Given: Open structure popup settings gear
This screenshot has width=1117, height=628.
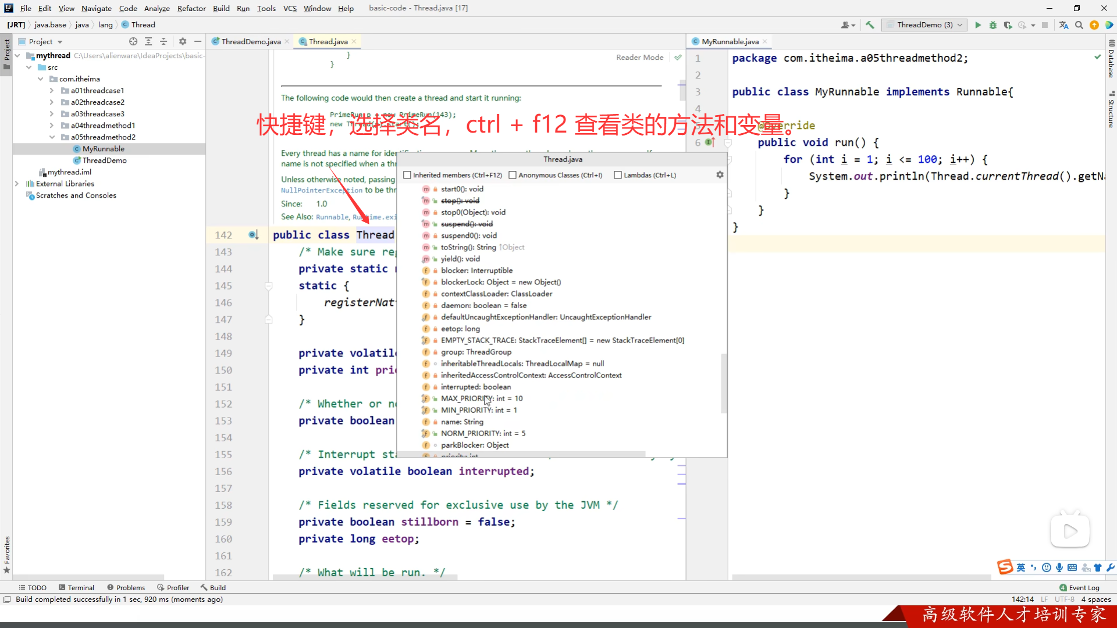Looking at the screenshot, I should (720, 174).
